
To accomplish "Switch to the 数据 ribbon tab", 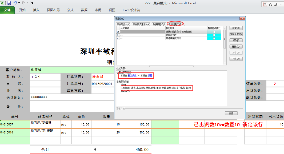I will pos(84,10).
